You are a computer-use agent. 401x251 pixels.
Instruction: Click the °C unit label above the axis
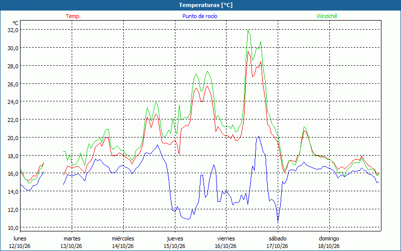(16, 23)
